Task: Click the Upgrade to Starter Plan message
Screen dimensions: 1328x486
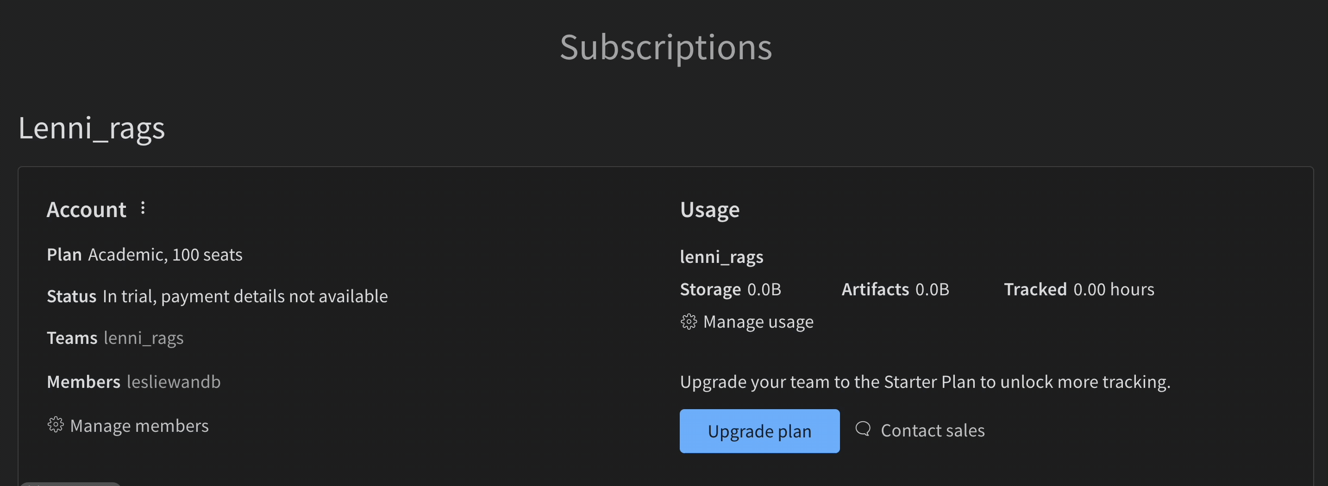Action: click(x=925, y=382)
